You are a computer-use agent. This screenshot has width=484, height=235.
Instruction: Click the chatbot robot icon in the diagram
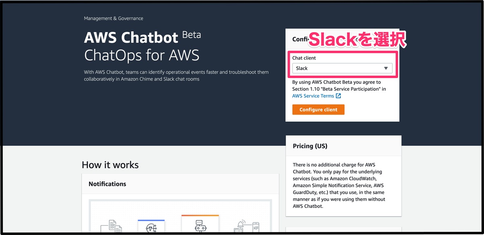200,226
